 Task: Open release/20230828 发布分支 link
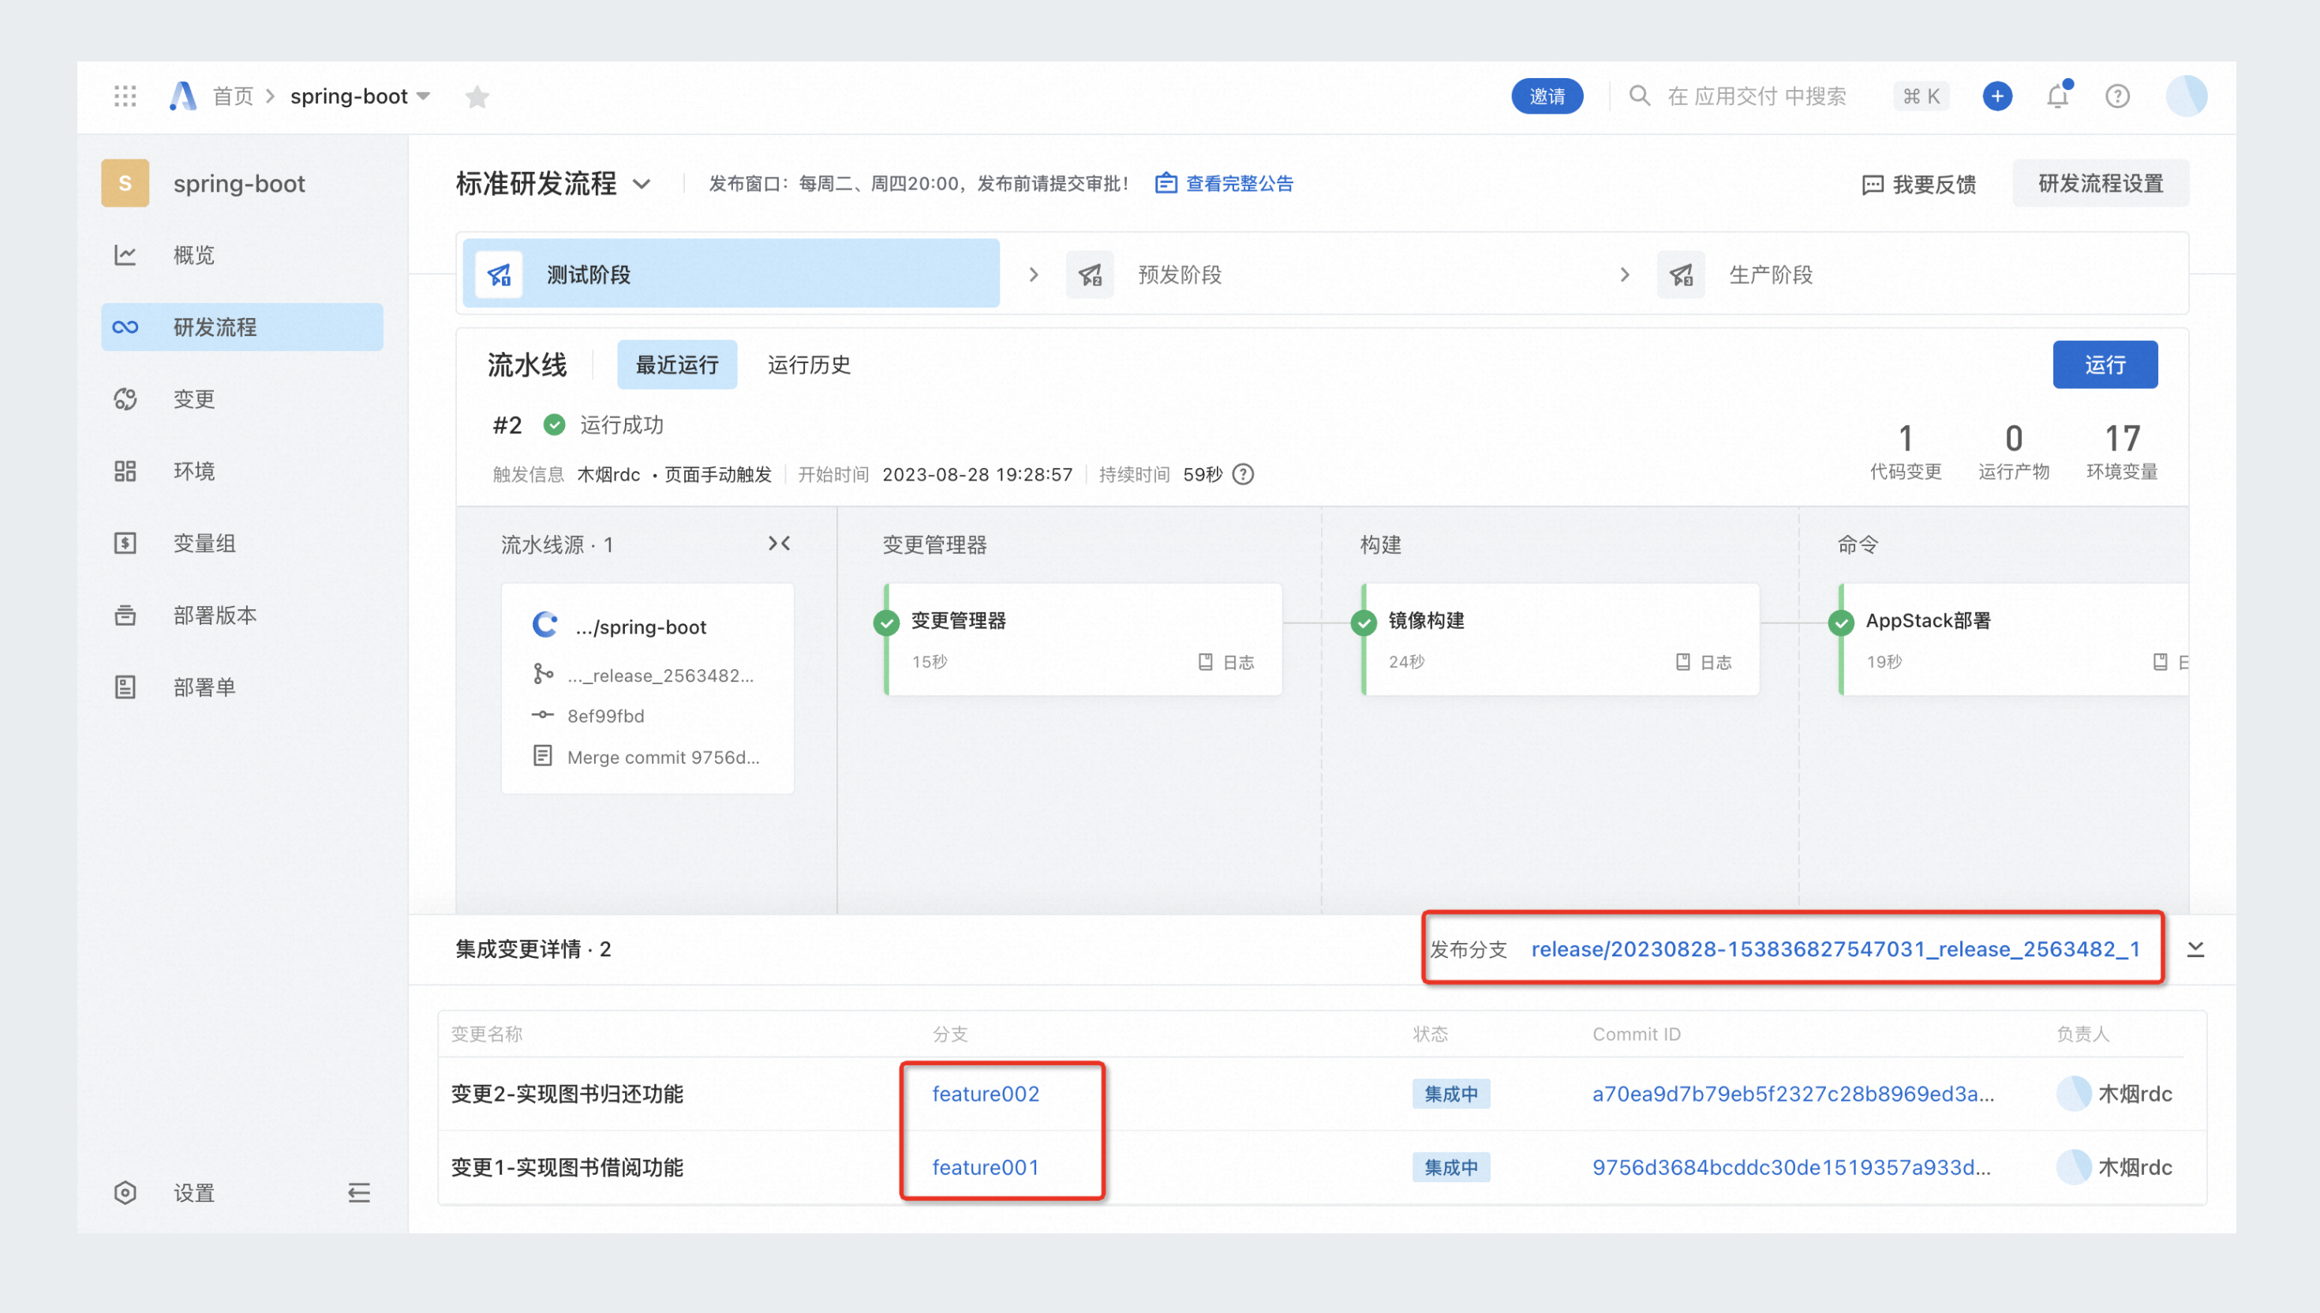[1835, 949]
